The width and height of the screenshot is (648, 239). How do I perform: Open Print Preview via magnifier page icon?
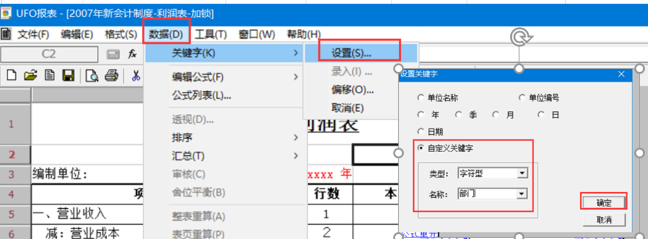92,76
